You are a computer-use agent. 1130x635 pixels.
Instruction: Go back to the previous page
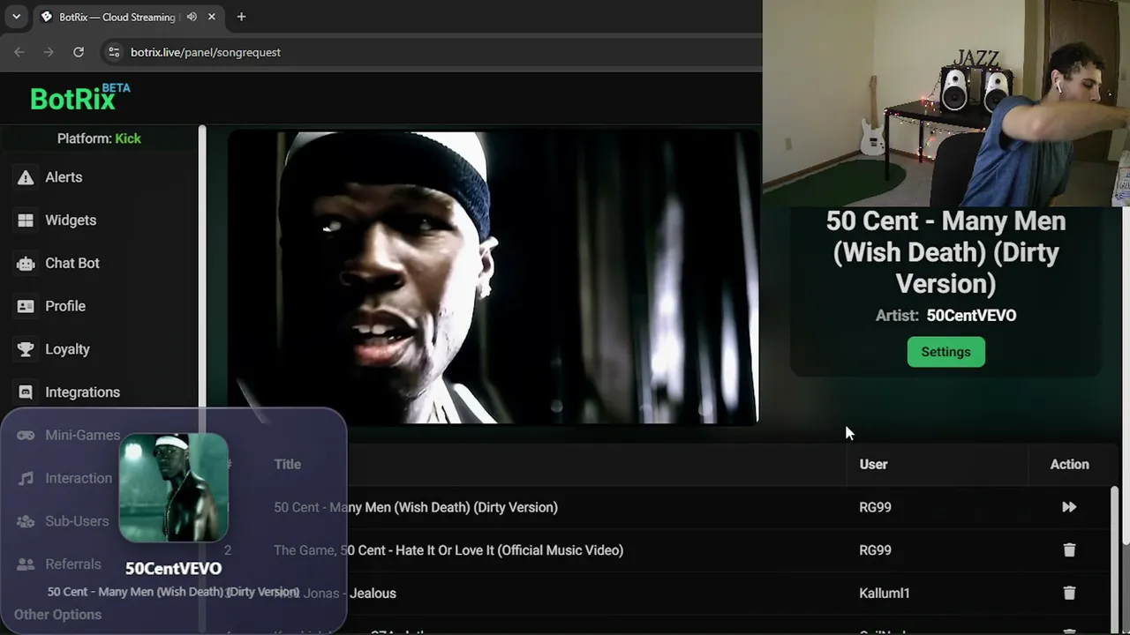click(x=19, y=52)
